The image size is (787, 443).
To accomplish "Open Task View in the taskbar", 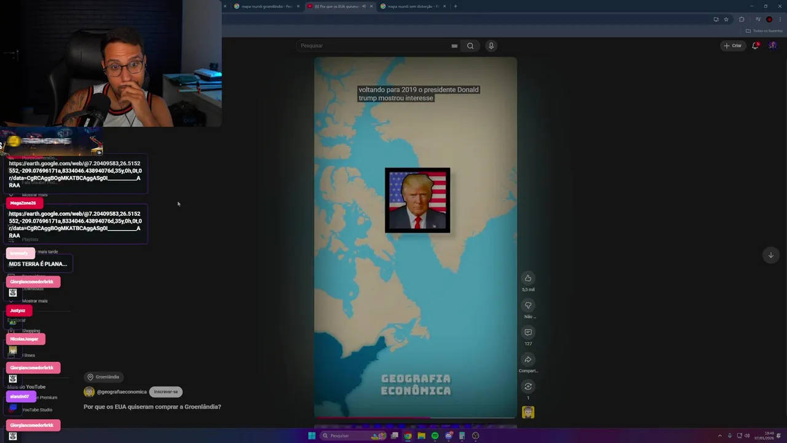I will click(395, 436).
